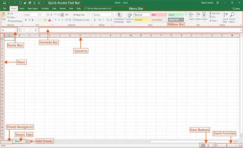Increase font size with the larger A icon
This screenshot has width=243, height=152.
click(48, 15)
